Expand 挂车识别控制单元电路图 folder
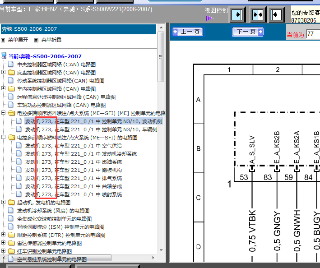320x268 pixels. pyautogui.click(x=3, y=251)
